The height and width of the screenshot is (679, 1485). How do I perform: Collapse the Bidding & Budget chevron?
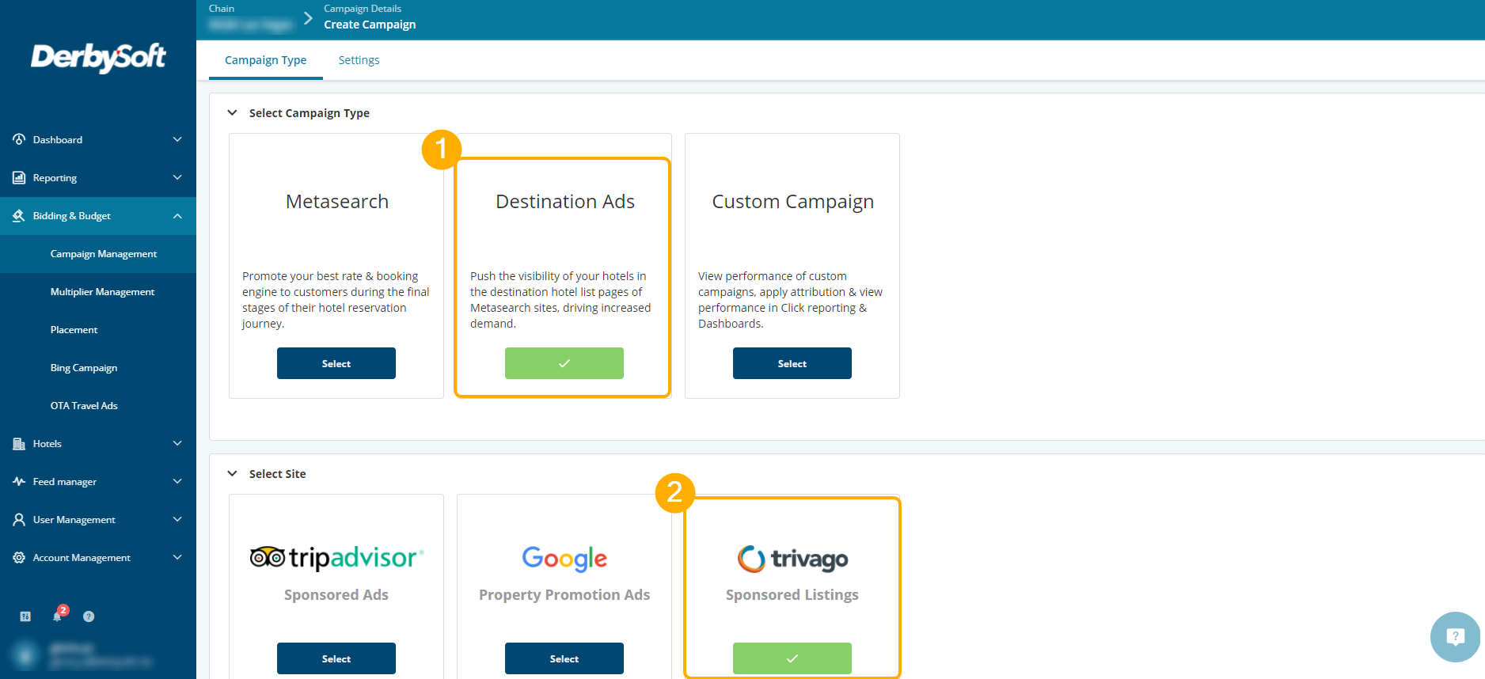coord(177,215)
